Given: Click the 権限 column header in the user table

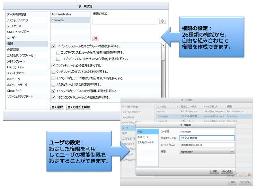Looking at the screenshot, I should (239, 107).
